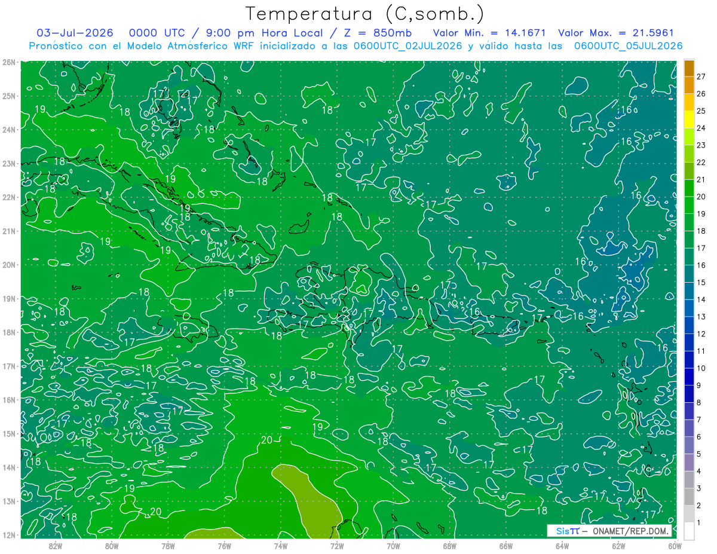The height and width of the screenshot is (554, 717).
Task: Select the gray legend band between 2 and 3
Action: click(689, 497)
